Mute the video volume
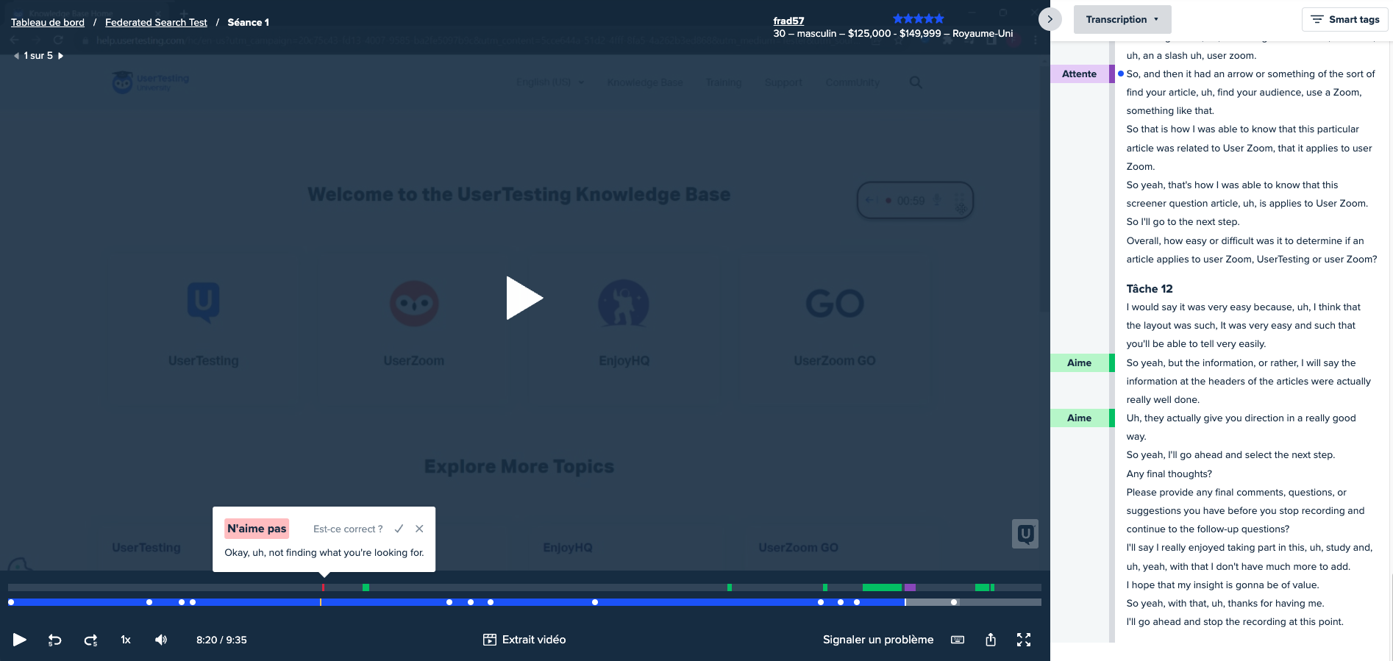The height and width of the screenshot is (661, 1393). (x=161, y=640)
